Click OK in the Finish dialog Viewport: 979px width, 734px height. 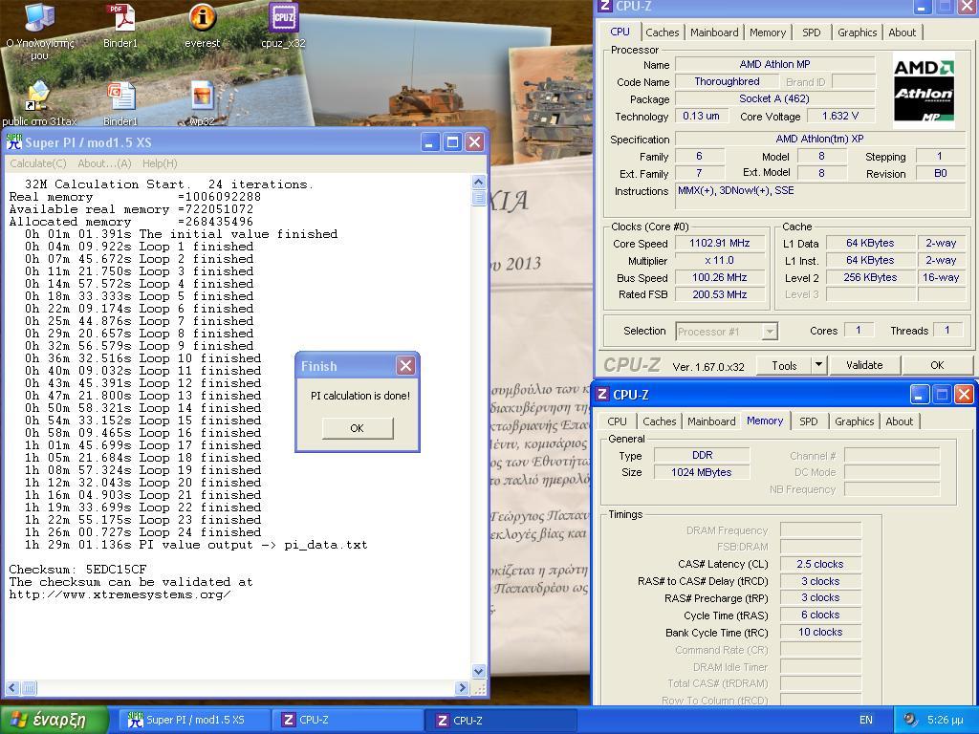click(x=358, y=428)
